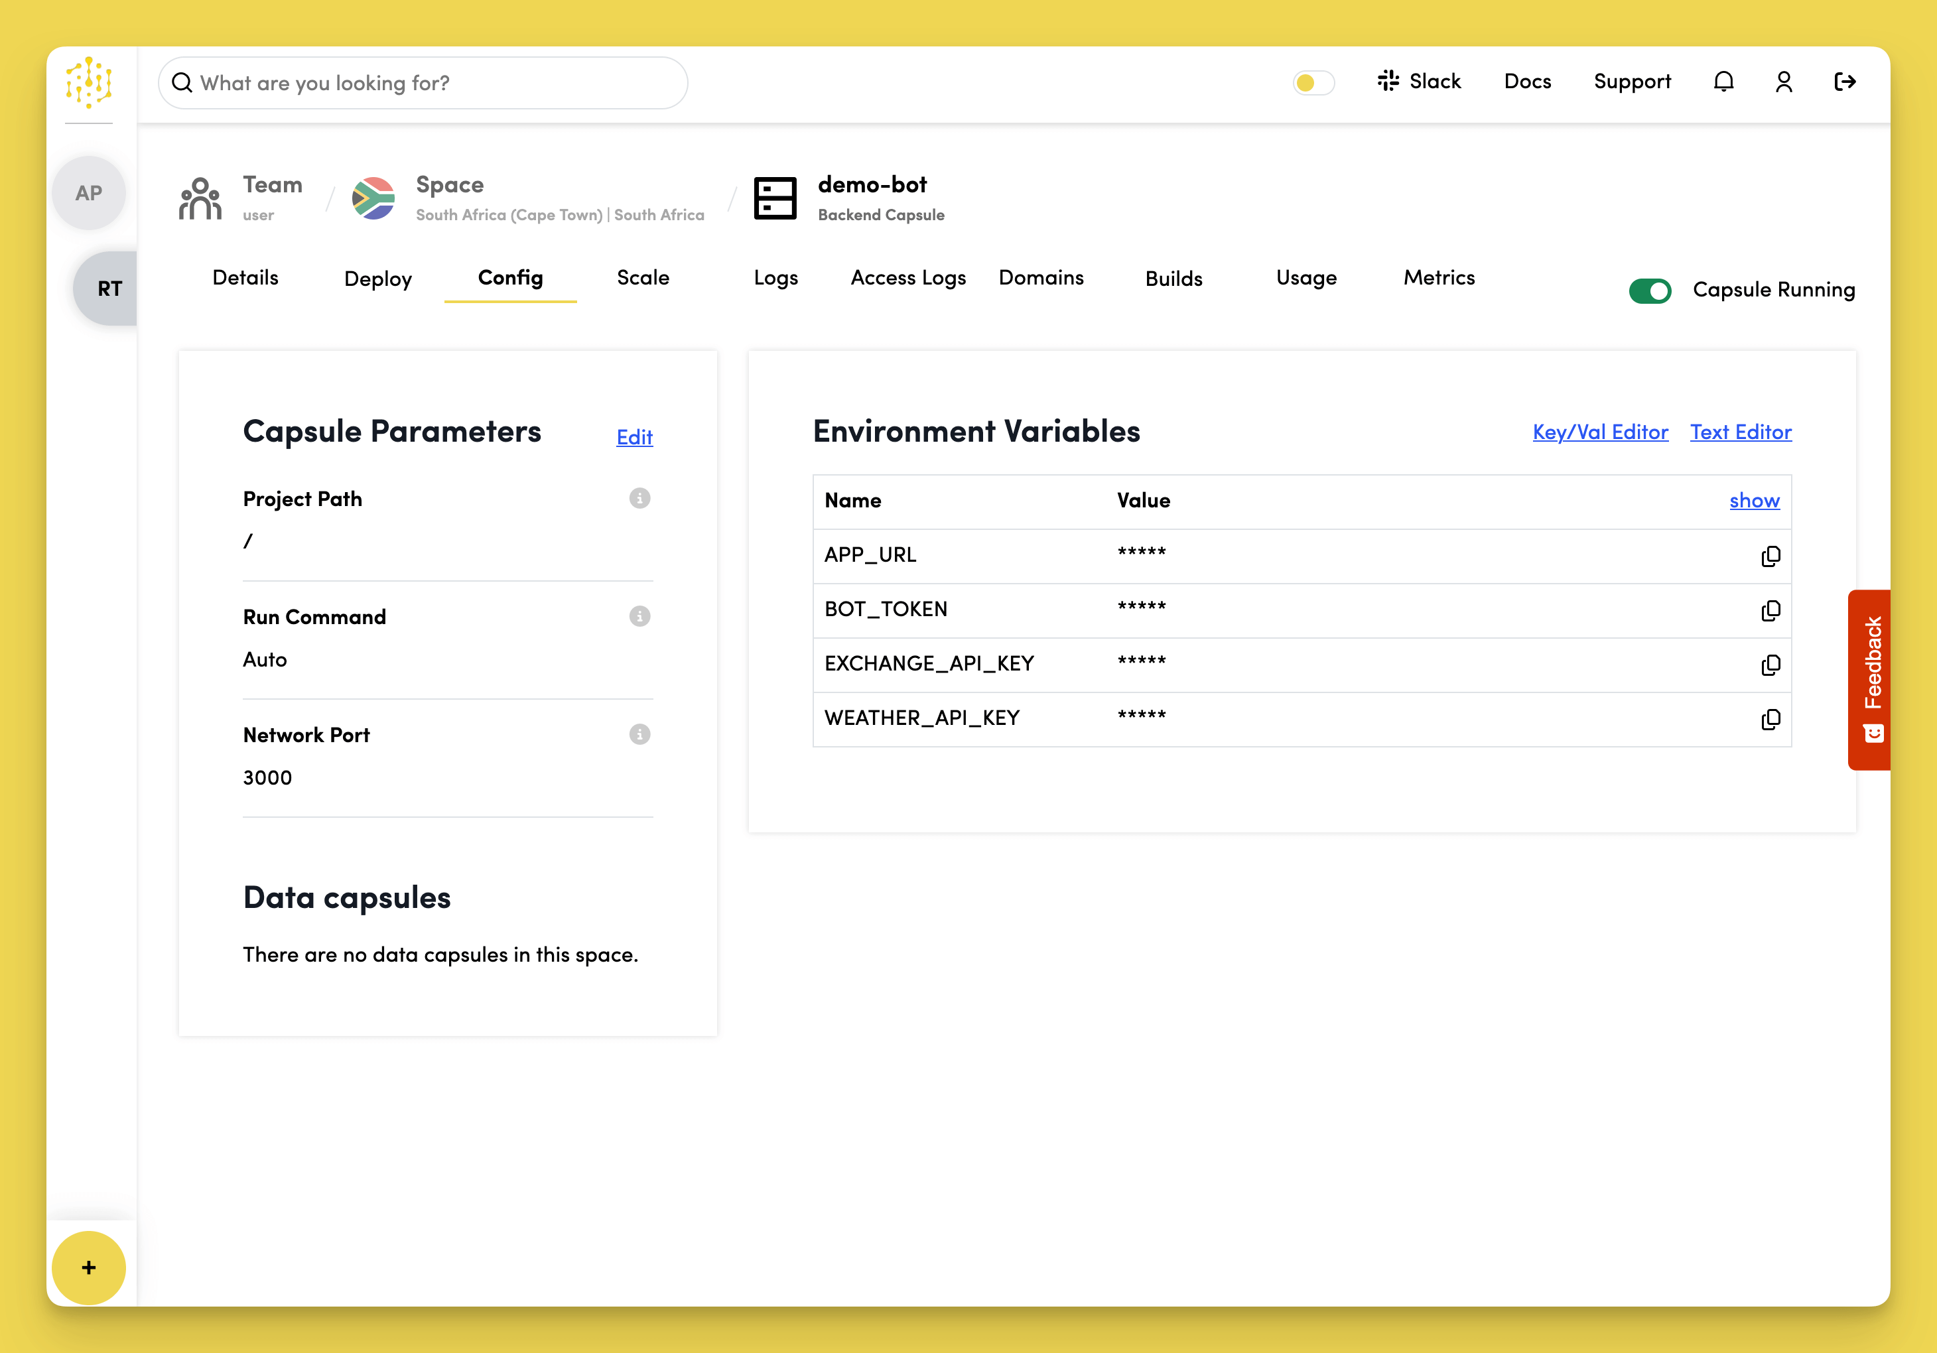Click the Project Path info icon
The image size is (1937, 1353).
(x=639, y=497)
